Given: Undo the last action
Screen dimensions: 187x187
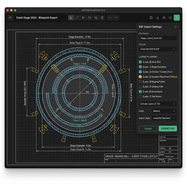Looking at the screenshot, I should (110, 18).
